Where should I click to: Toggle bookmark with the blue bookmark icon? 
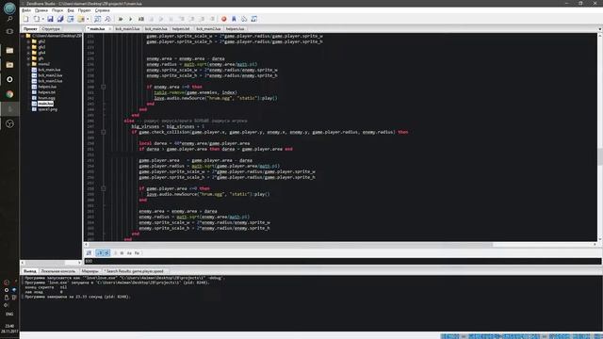(234, 19)
